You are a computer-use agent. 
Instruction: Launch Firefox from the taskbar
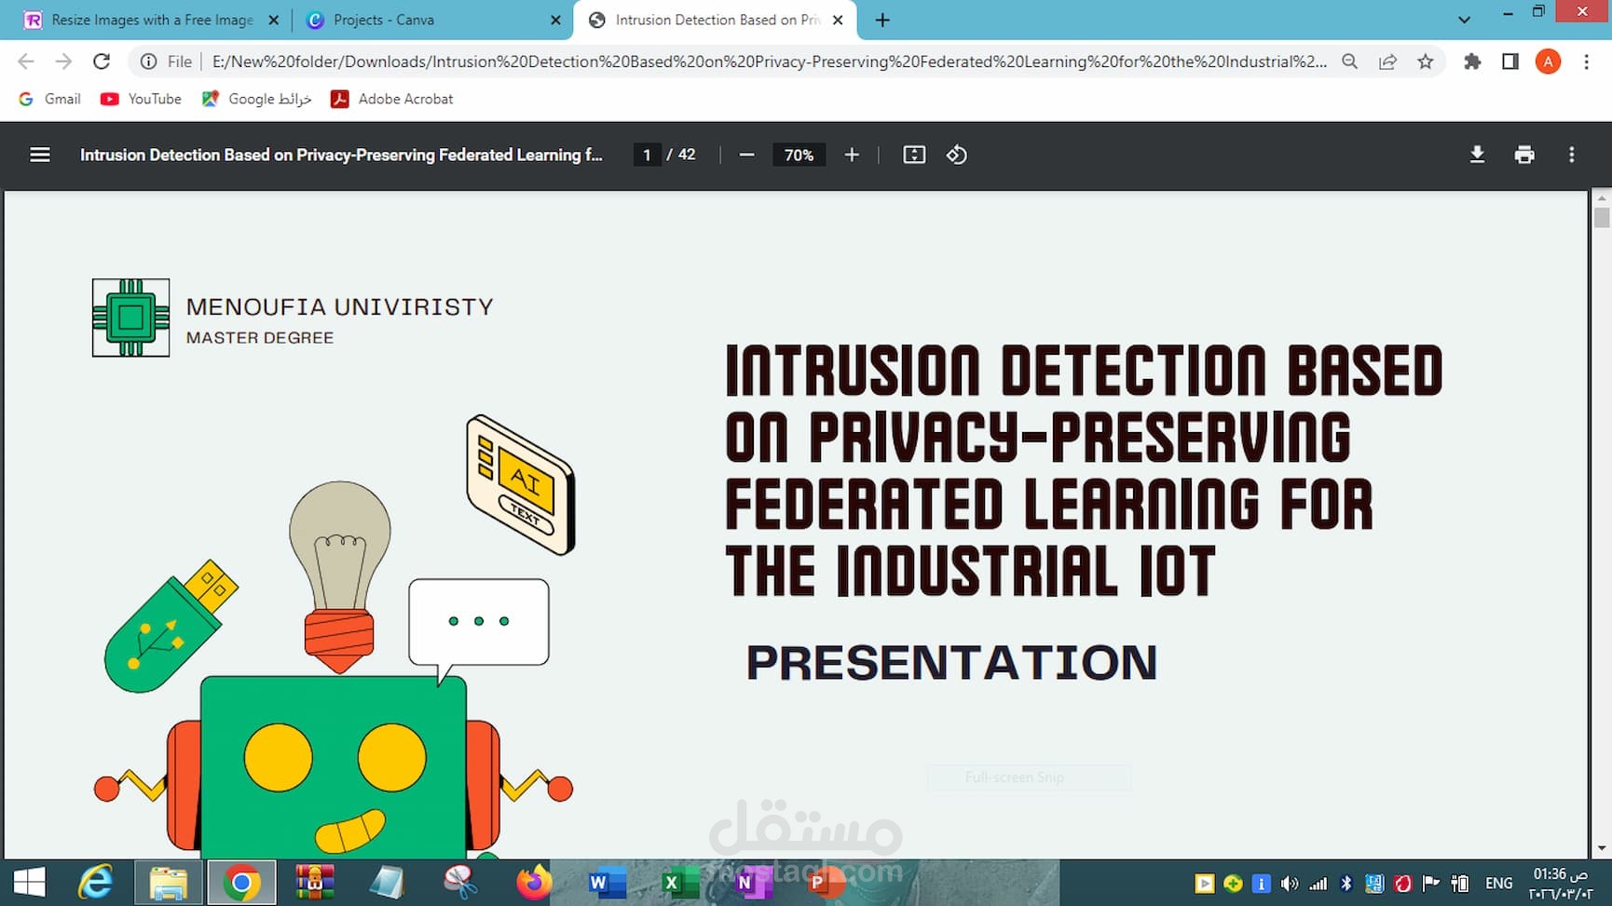click(x=533, y=882)
